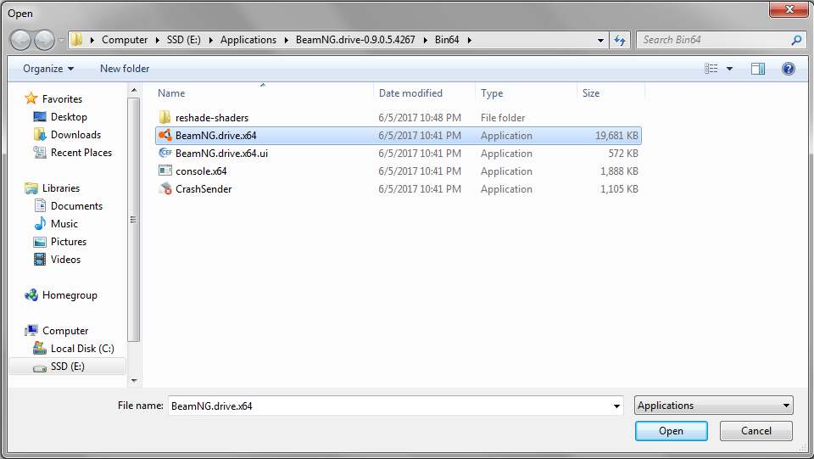This screenshot has width=814, height=459.
Task: Click the Help question mark icon
Action: [x=788, y=69]
